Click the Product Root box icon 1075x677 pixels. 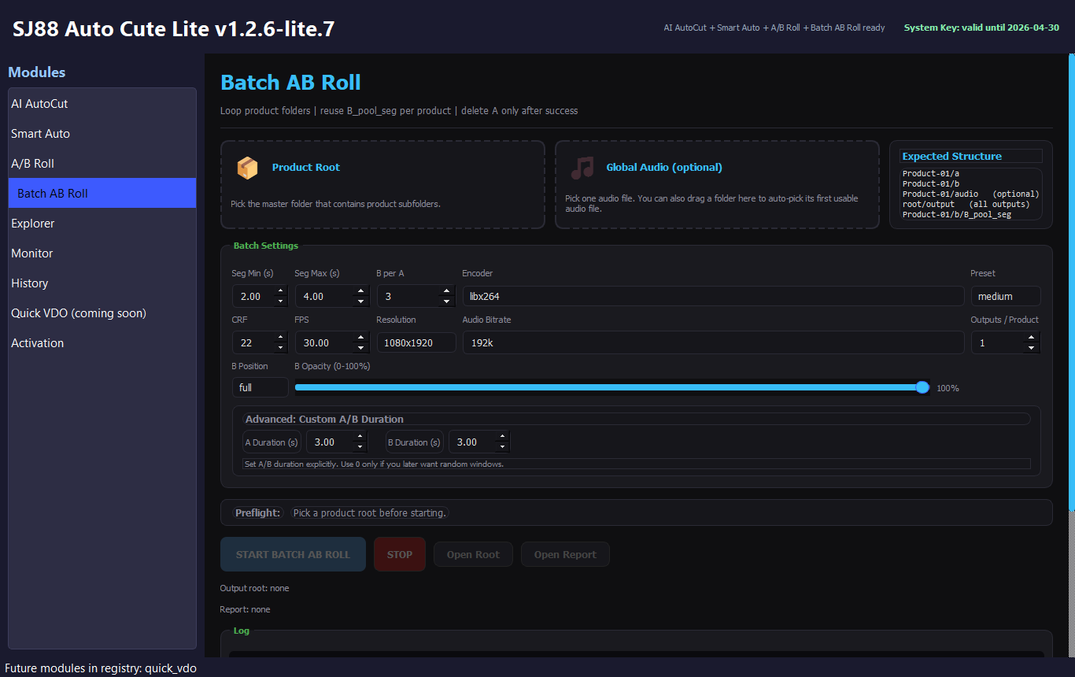click(247, 168)
